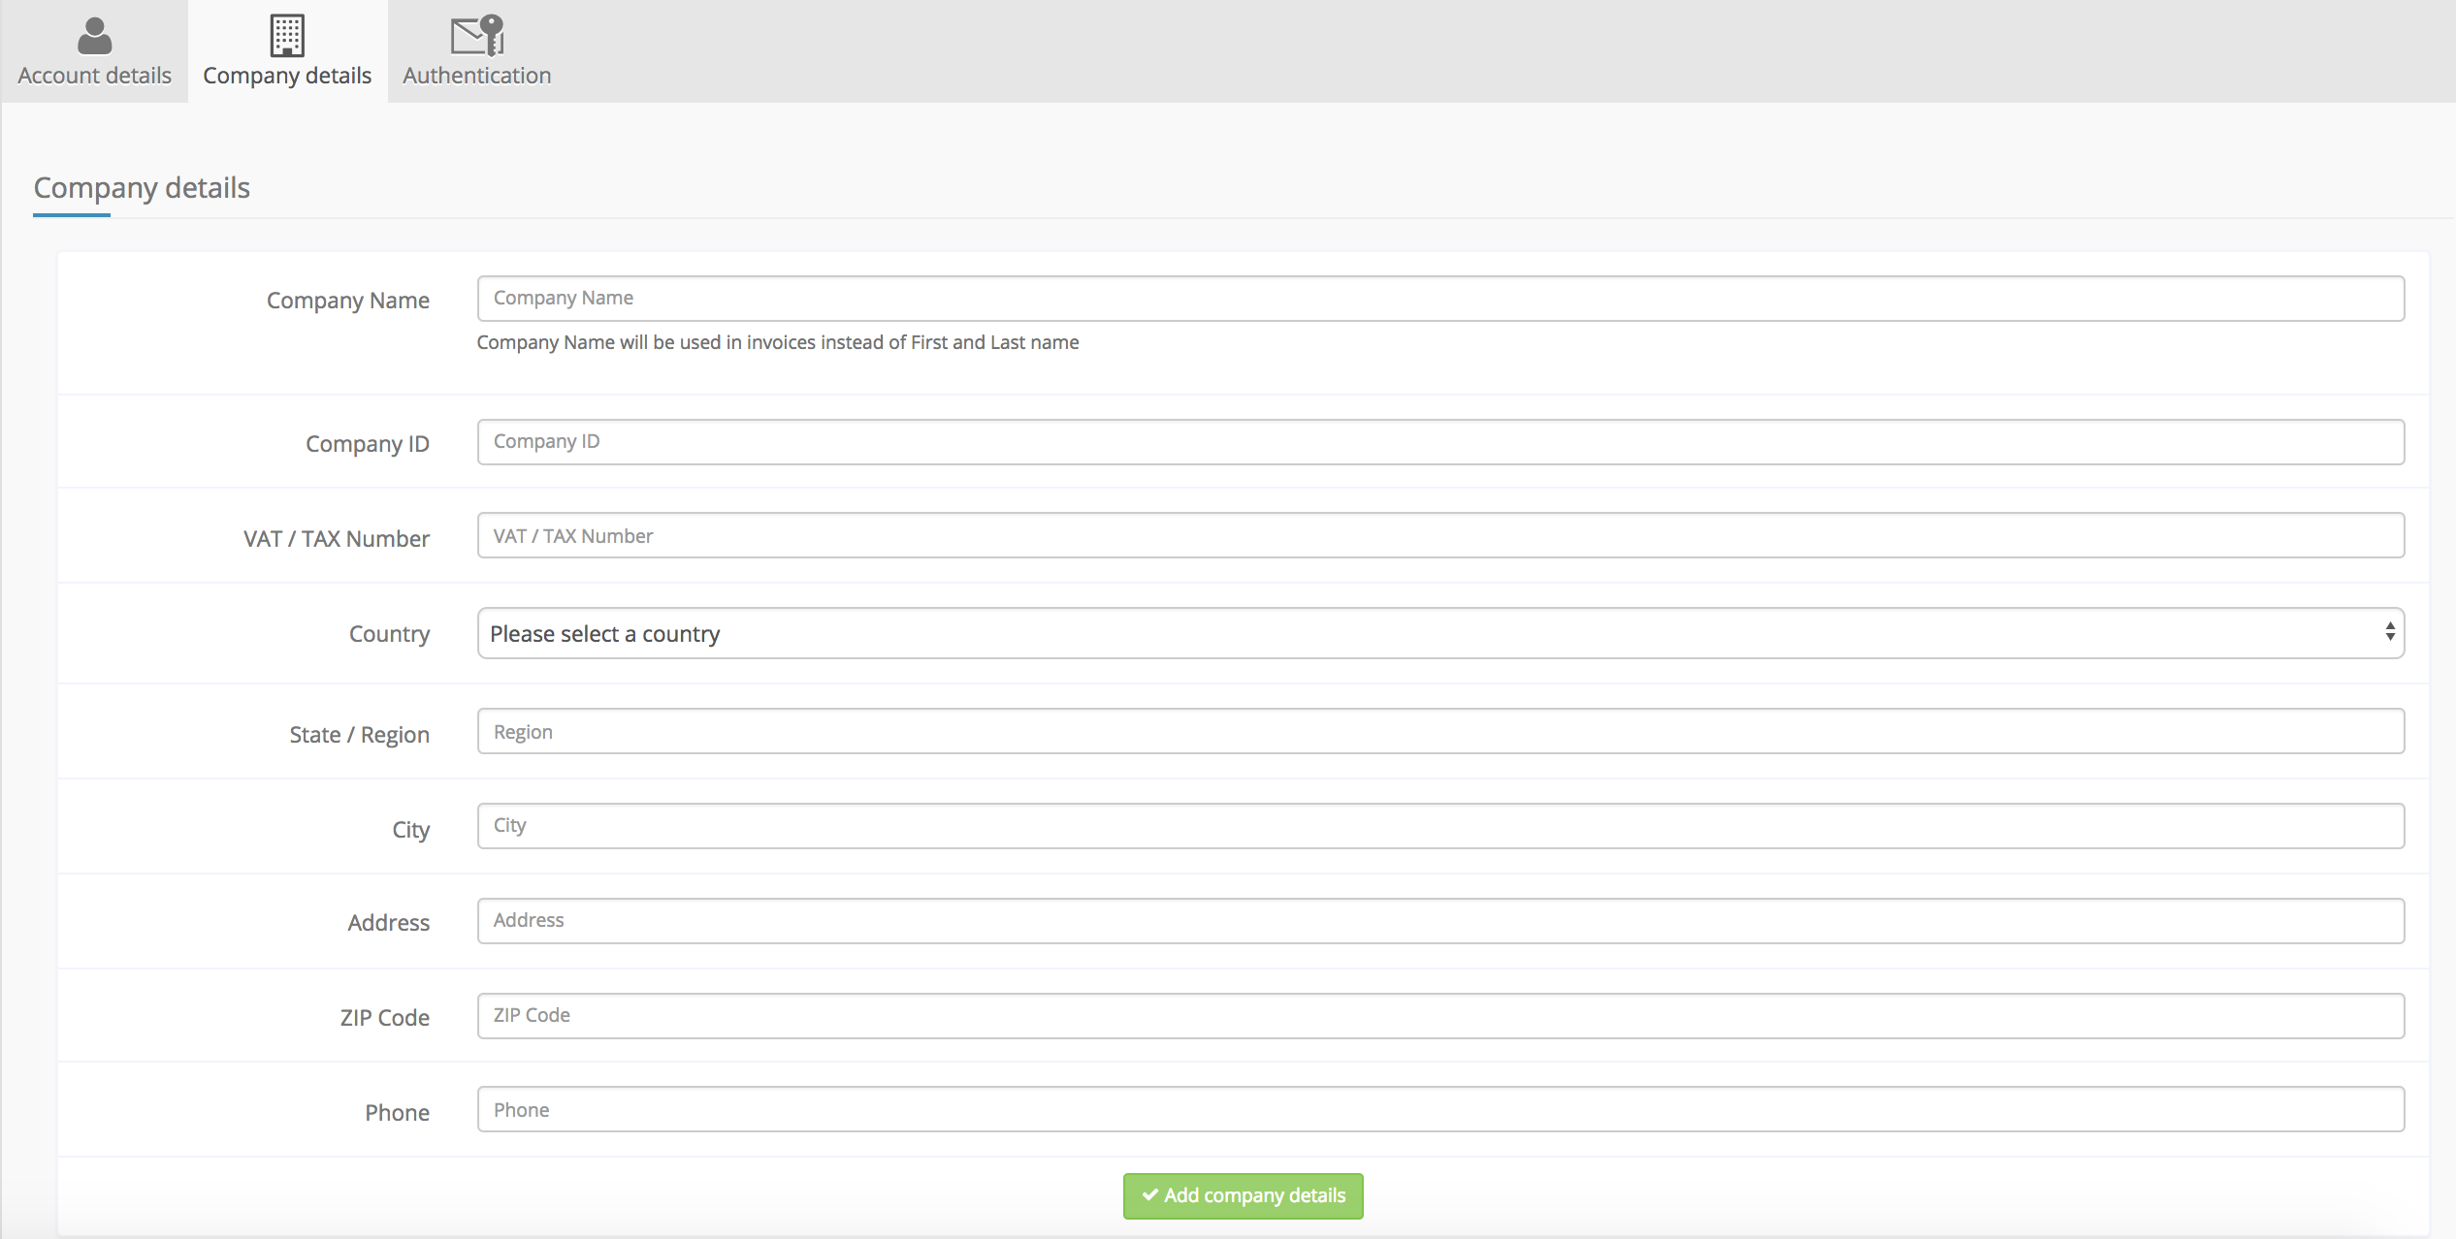Submit with Add company details button
Viewport: 2456px width, 1239px height.
[x=1244, y=1196]
